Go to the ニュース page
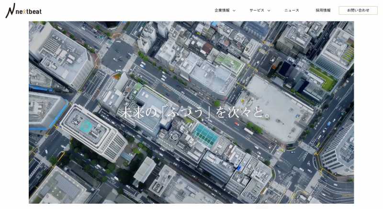This screenshot has height=209, width=383. [292, 11]
